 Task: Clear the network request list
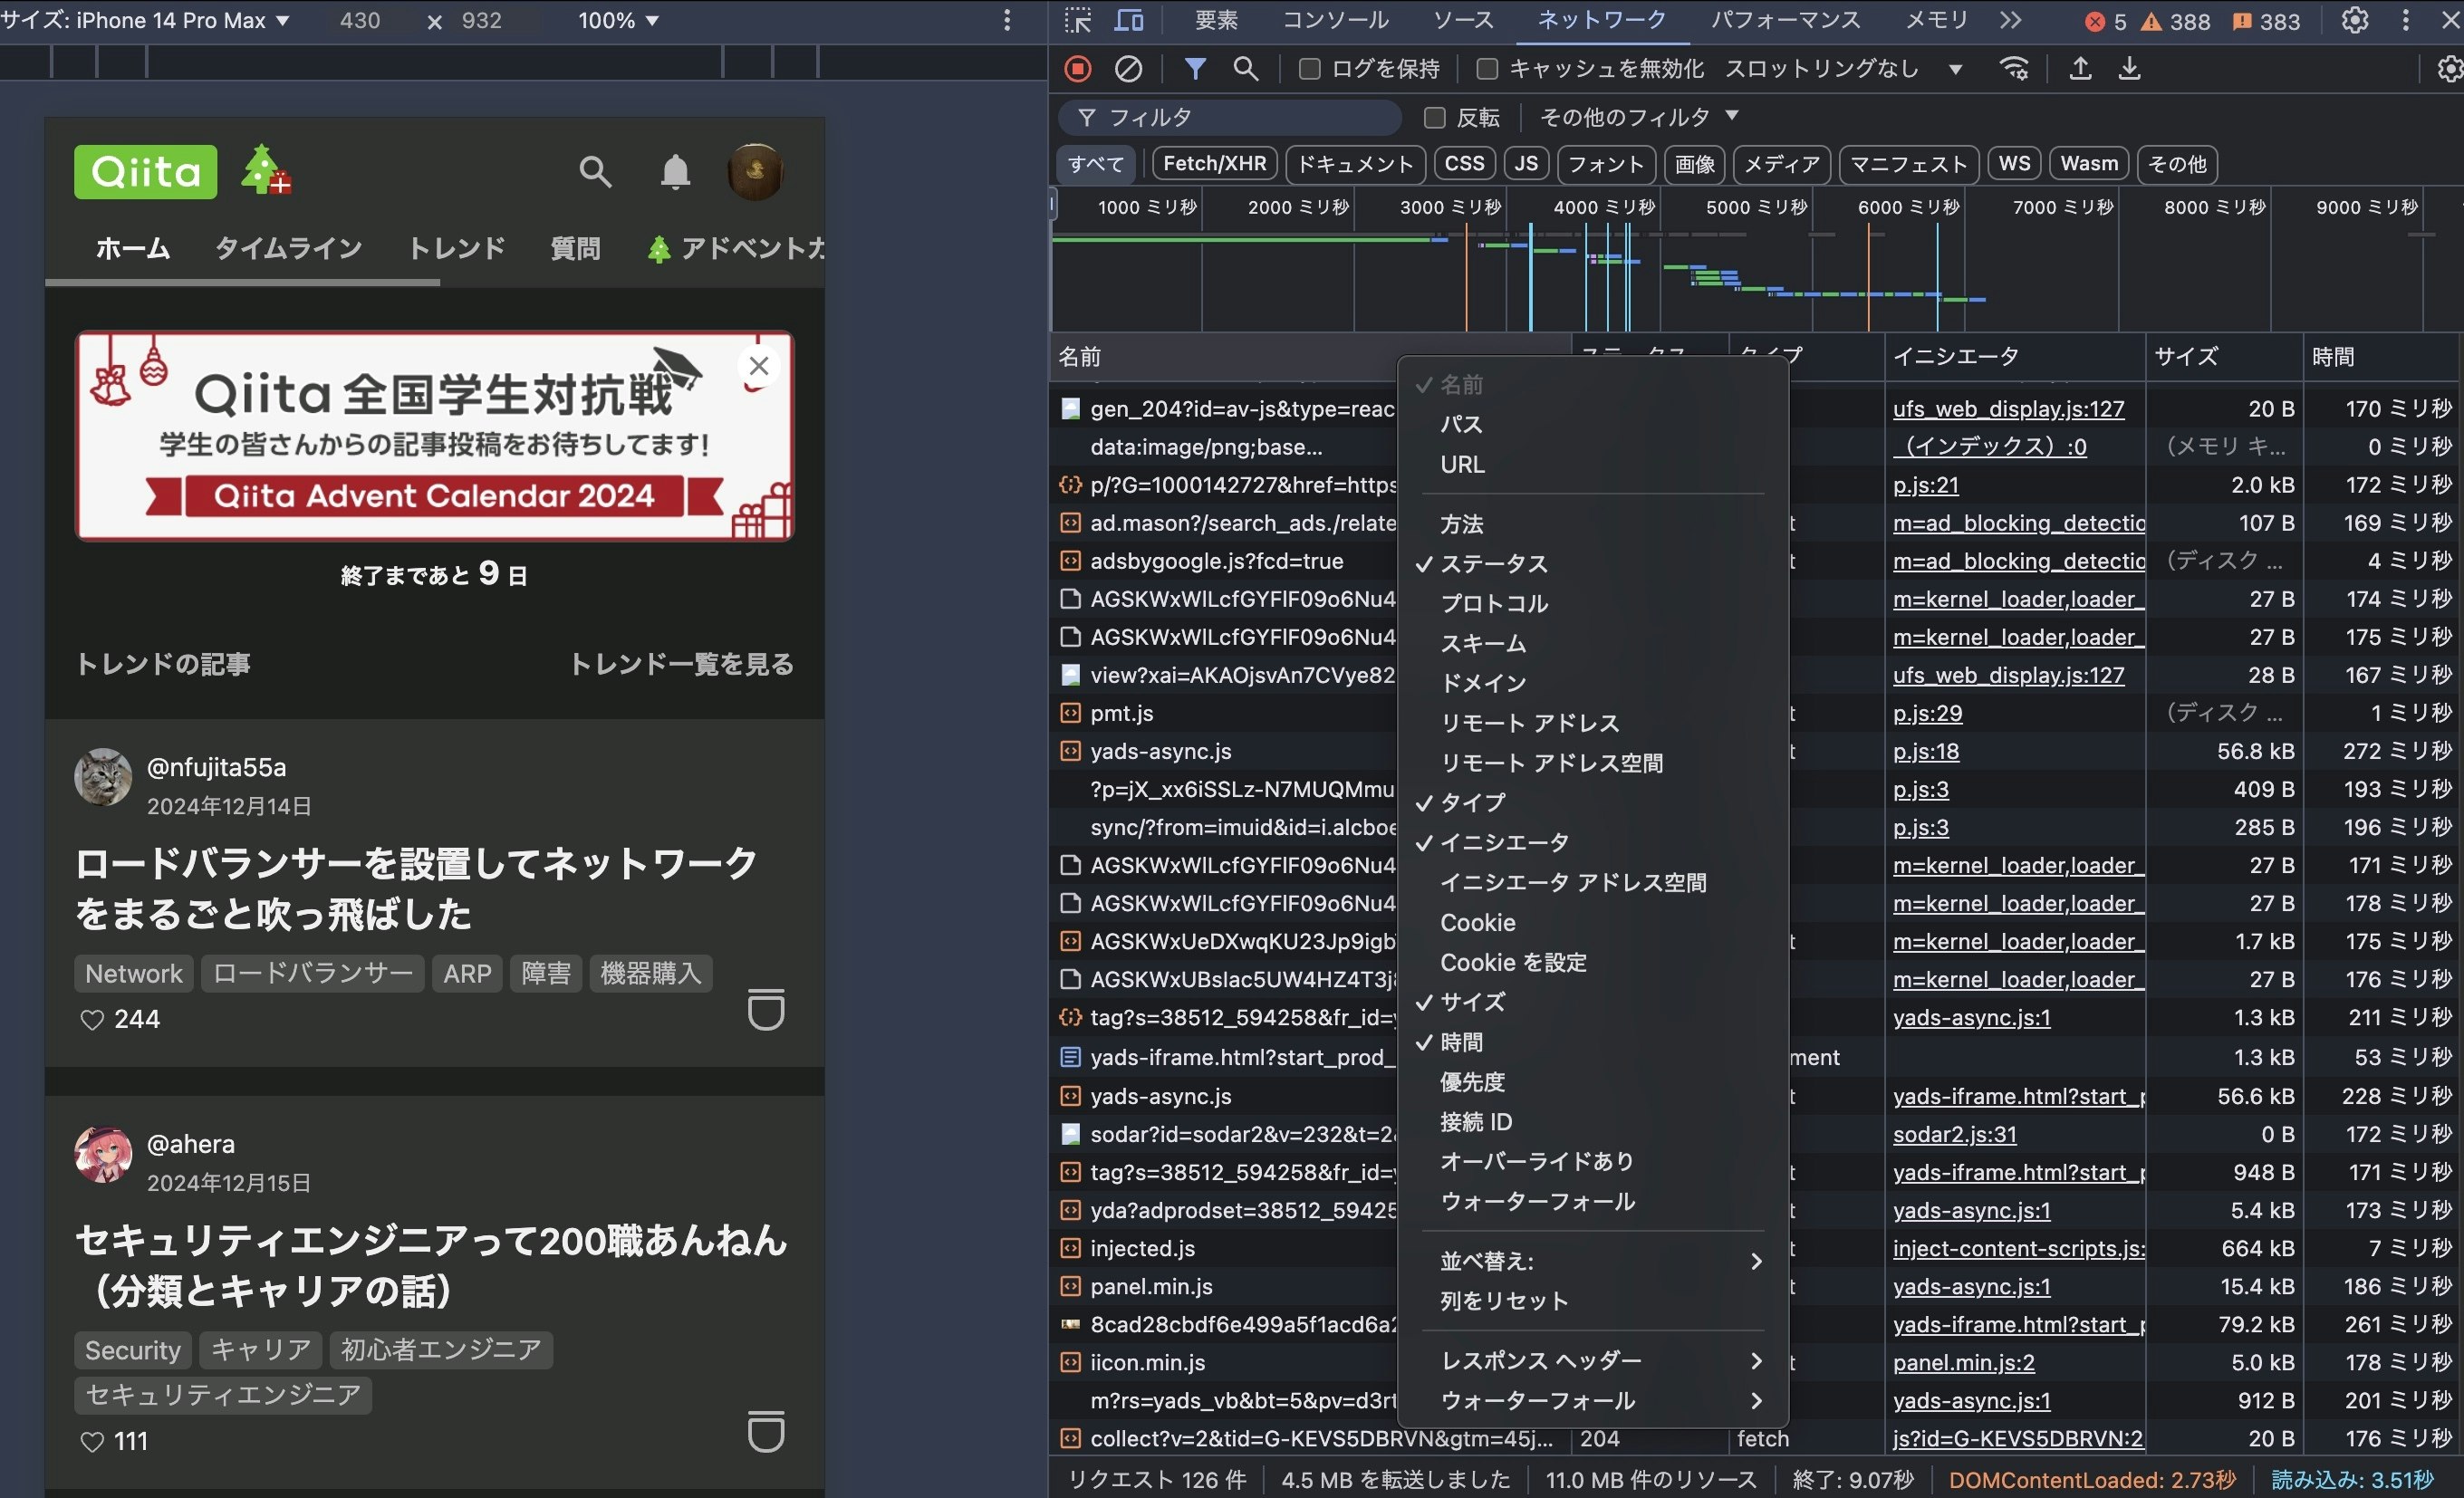(x=1130, y=68)
